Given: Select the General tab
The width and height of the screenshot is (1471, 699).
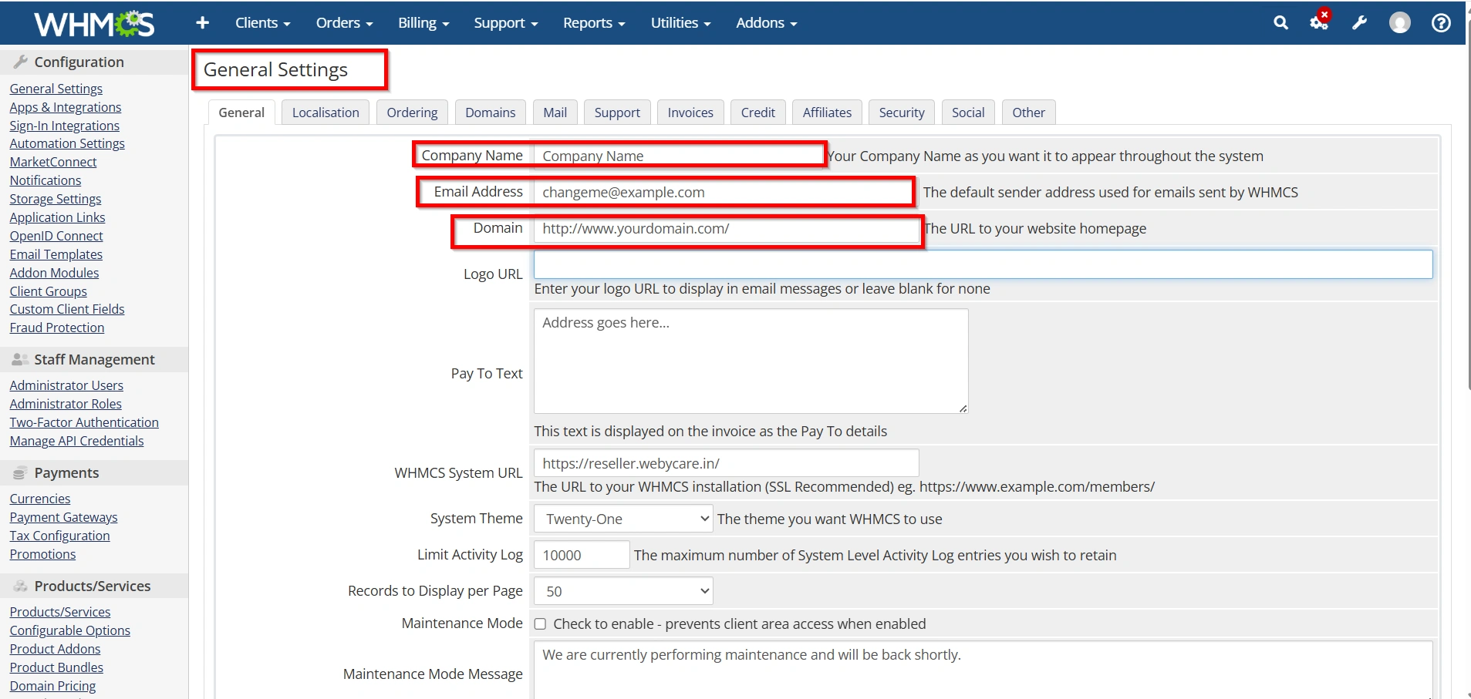Looking at the screenshot, I should (x=241, y=113).
